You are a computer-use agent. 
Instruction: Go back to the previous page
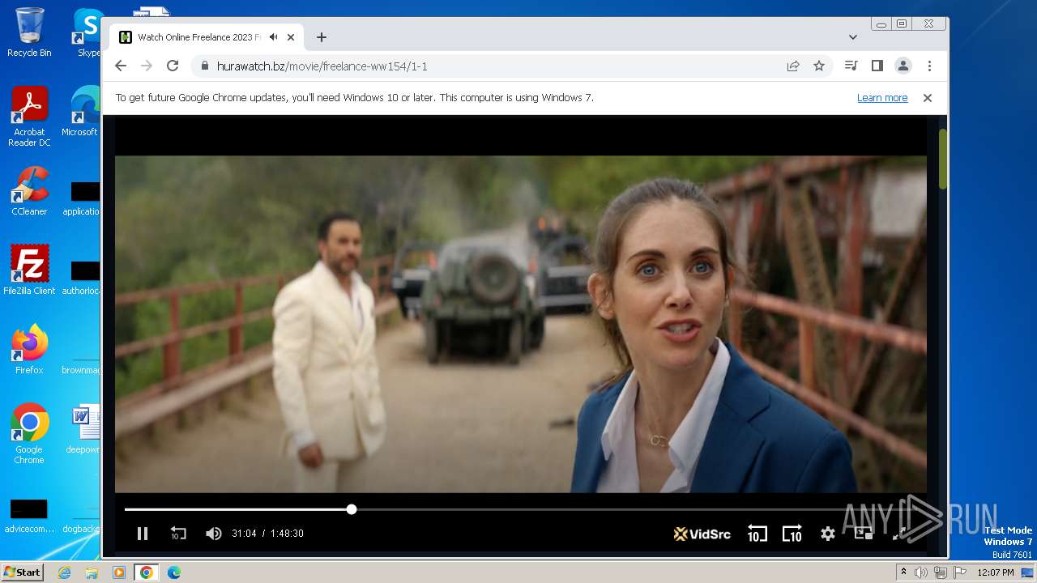click(x=121, y=66)
